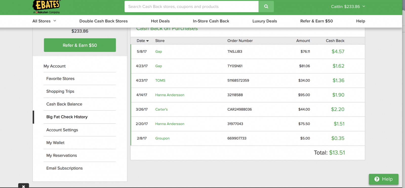Click the Total $13.51 amount

pos(337,153)
